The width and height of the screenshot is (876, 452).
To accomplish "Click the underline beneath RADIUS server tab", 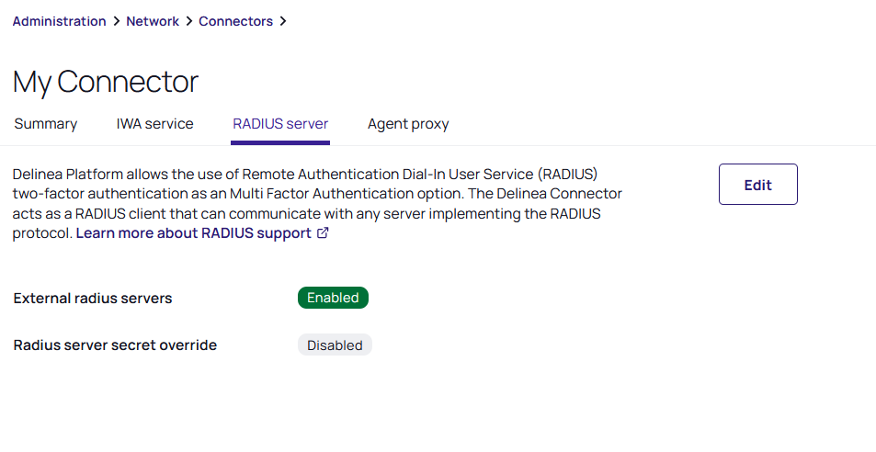I will pyautogui.click(x=280, y=143).
